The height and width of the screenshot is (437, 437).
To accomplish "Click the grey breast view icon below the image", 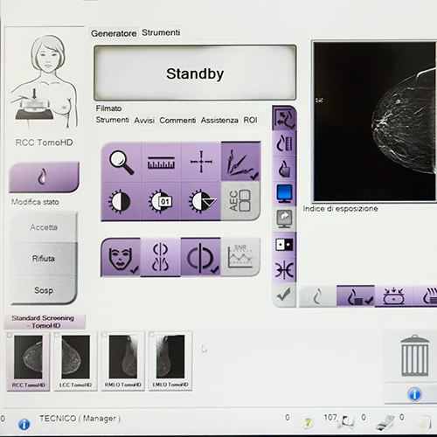I will tap(318, 296).
